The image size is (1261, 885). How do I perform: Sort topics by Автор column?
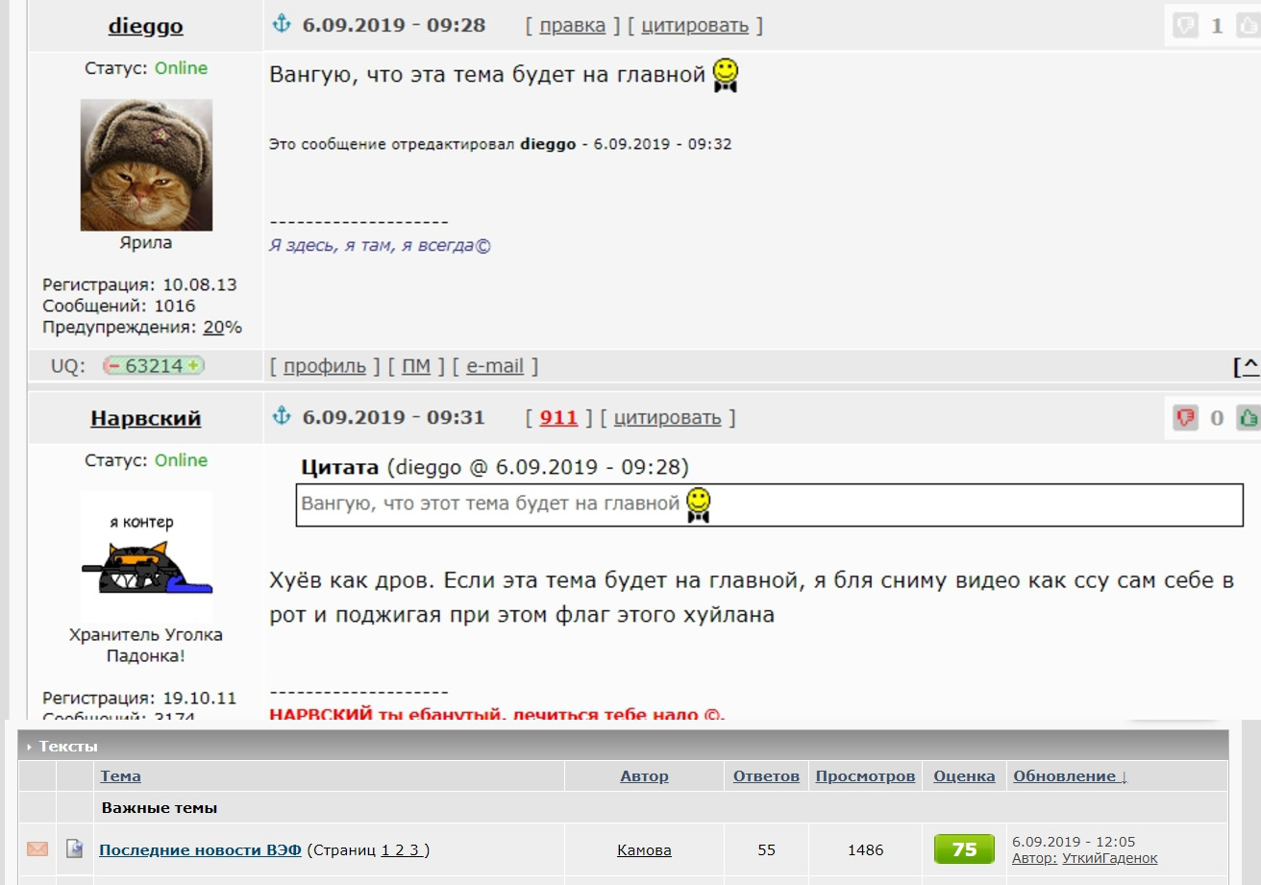[644, 776]
